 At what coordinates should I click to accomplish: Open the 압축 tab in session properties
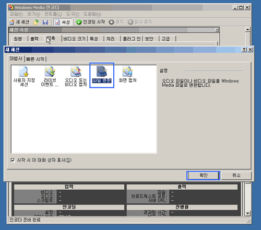53,38
